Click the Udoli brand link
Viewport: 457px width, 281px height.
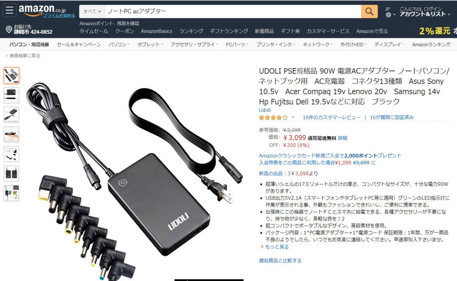click(265, 110)
